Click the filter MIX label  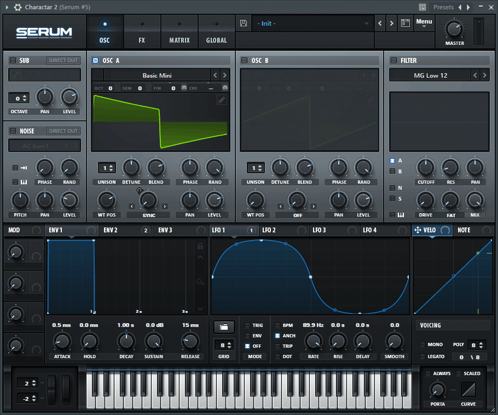click(475, 215)
